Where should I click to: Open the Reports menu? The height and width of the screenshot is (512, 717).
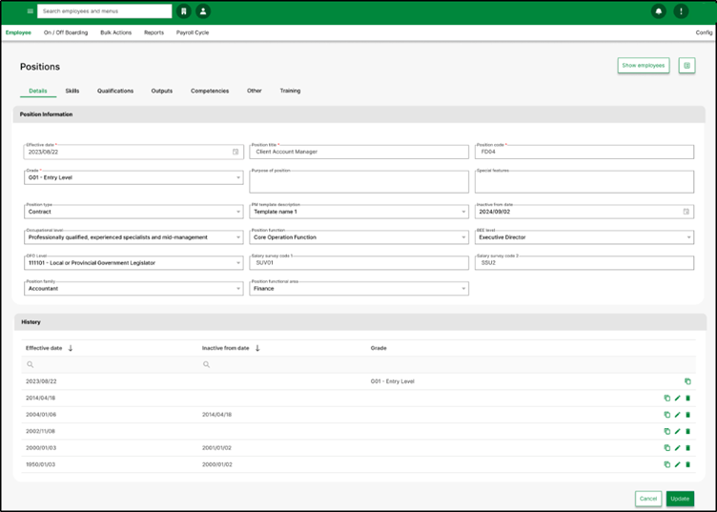tap(154, 32)
